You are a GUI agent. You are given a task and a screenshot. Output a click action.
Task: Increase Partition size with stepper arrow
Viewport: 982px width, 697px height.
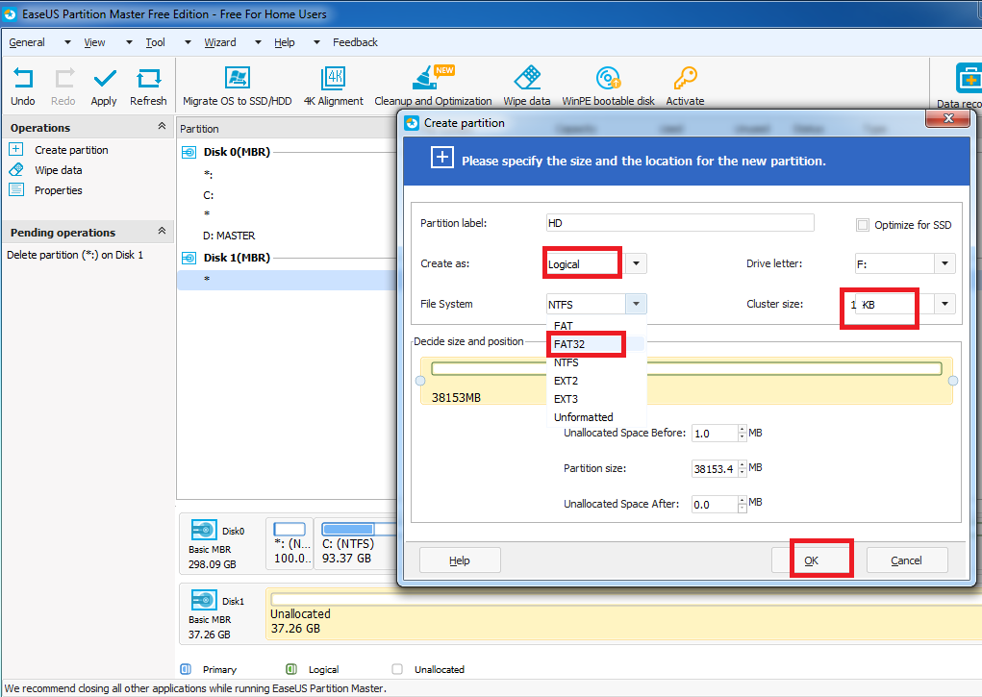pos(743,464)
